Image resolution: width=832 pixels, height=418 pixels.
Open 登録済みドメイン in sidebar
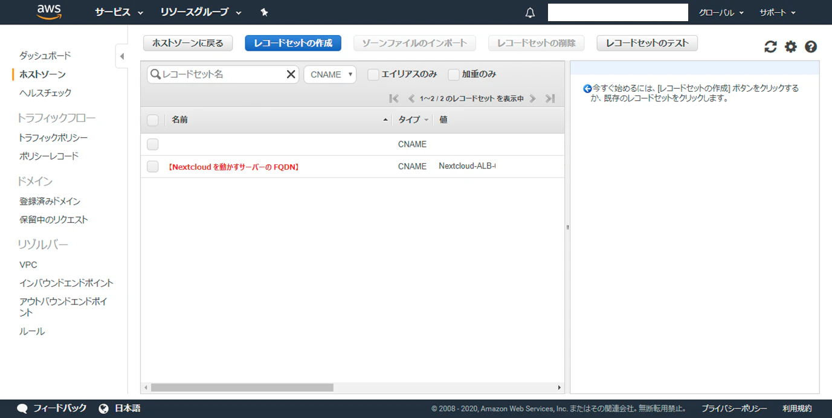[50, 201]
